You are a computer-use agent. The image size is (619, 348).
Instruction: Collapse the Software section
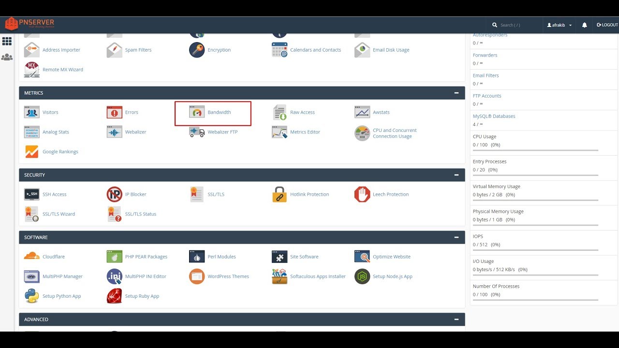coord(456,237)
